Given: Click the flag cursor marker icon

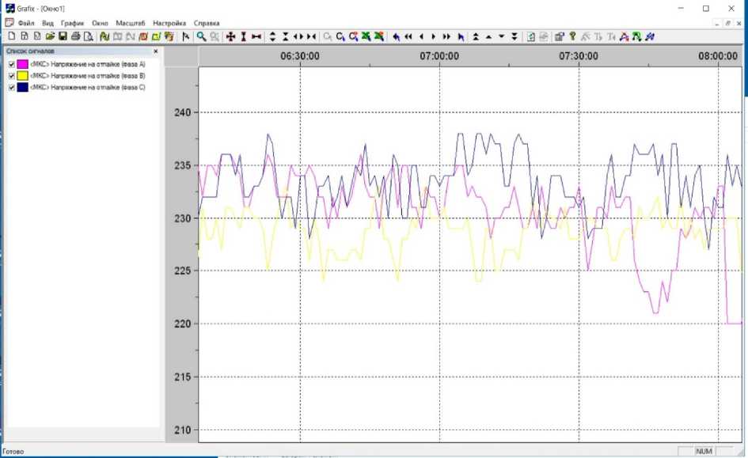Looking at the screenshot, I should (186, 36).
